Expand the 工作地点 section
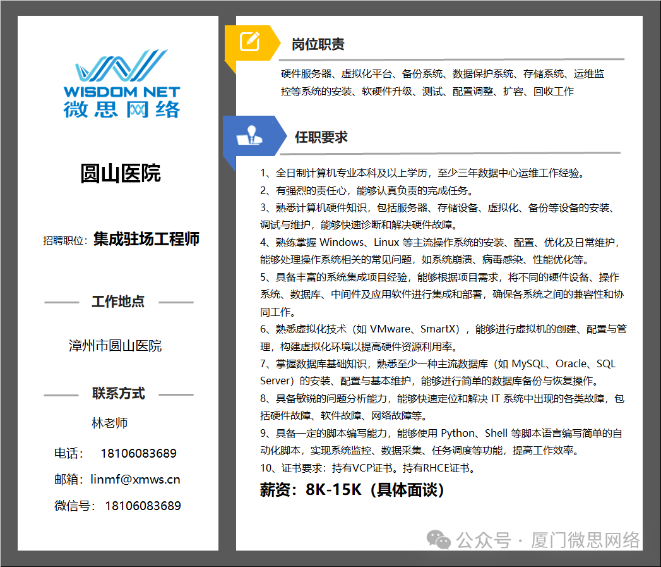 pyautogui.click(x=117, y=302)
